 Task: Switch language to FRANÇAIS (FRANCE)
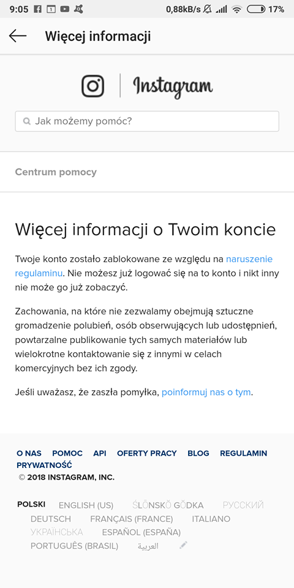(x=132, y=519)
